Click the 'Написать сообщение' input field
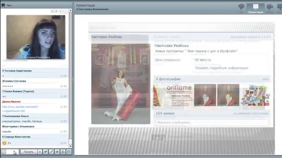 211,122
